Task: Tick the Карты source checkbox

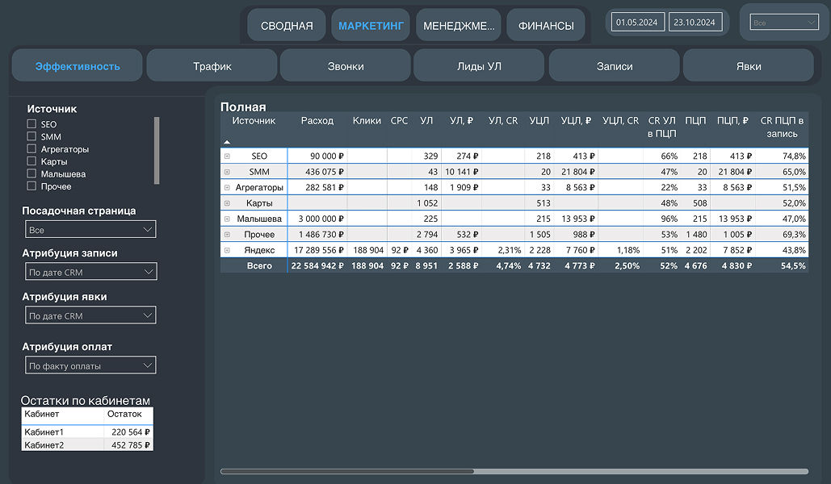Action: [x=31, y=161]
